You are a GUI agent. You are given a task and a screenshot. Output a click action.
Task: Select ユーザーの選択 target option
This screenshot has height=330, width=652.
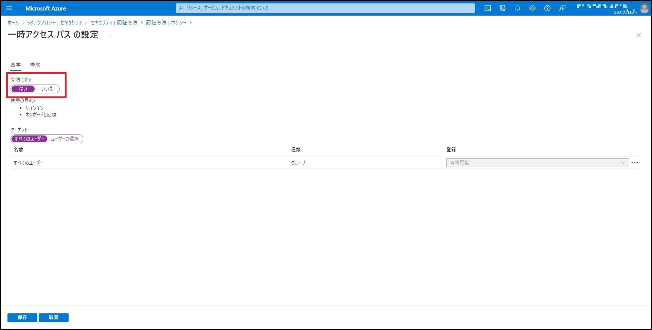[x=65, y=139]
